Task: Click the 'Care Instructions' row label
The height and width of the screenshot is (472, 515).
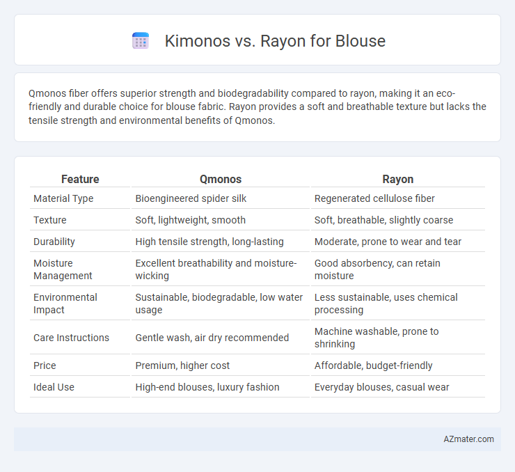Action: pos(71,338)
